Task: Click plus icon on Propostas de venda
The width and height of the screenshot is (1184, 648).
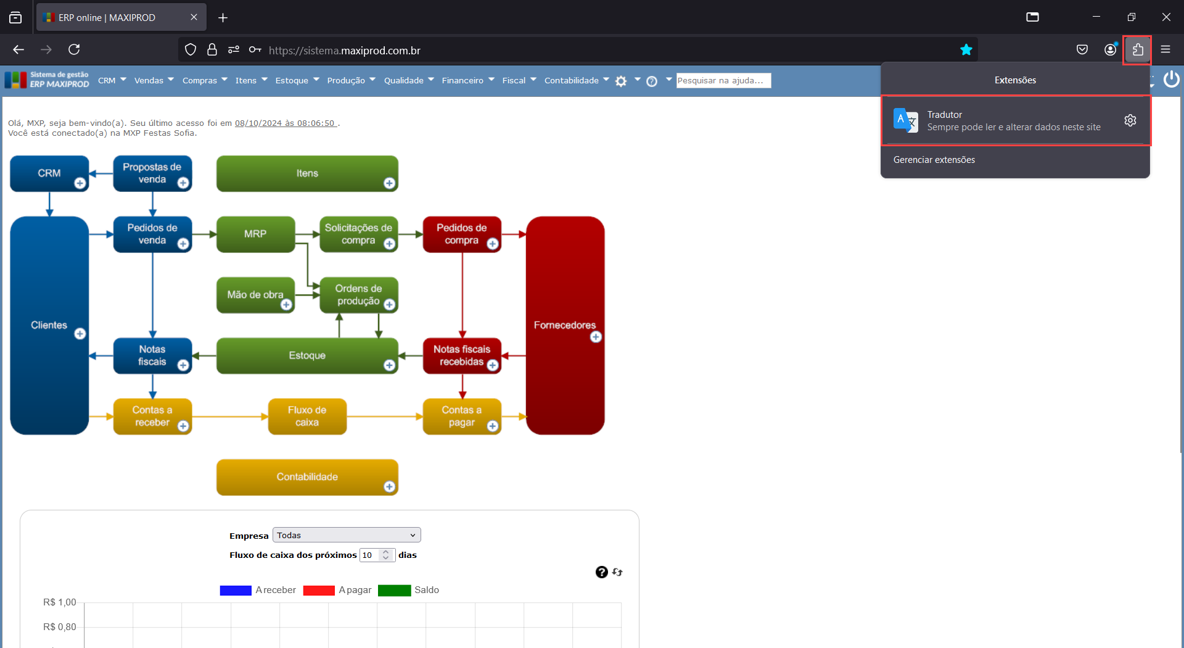Action: coord(183,183)
